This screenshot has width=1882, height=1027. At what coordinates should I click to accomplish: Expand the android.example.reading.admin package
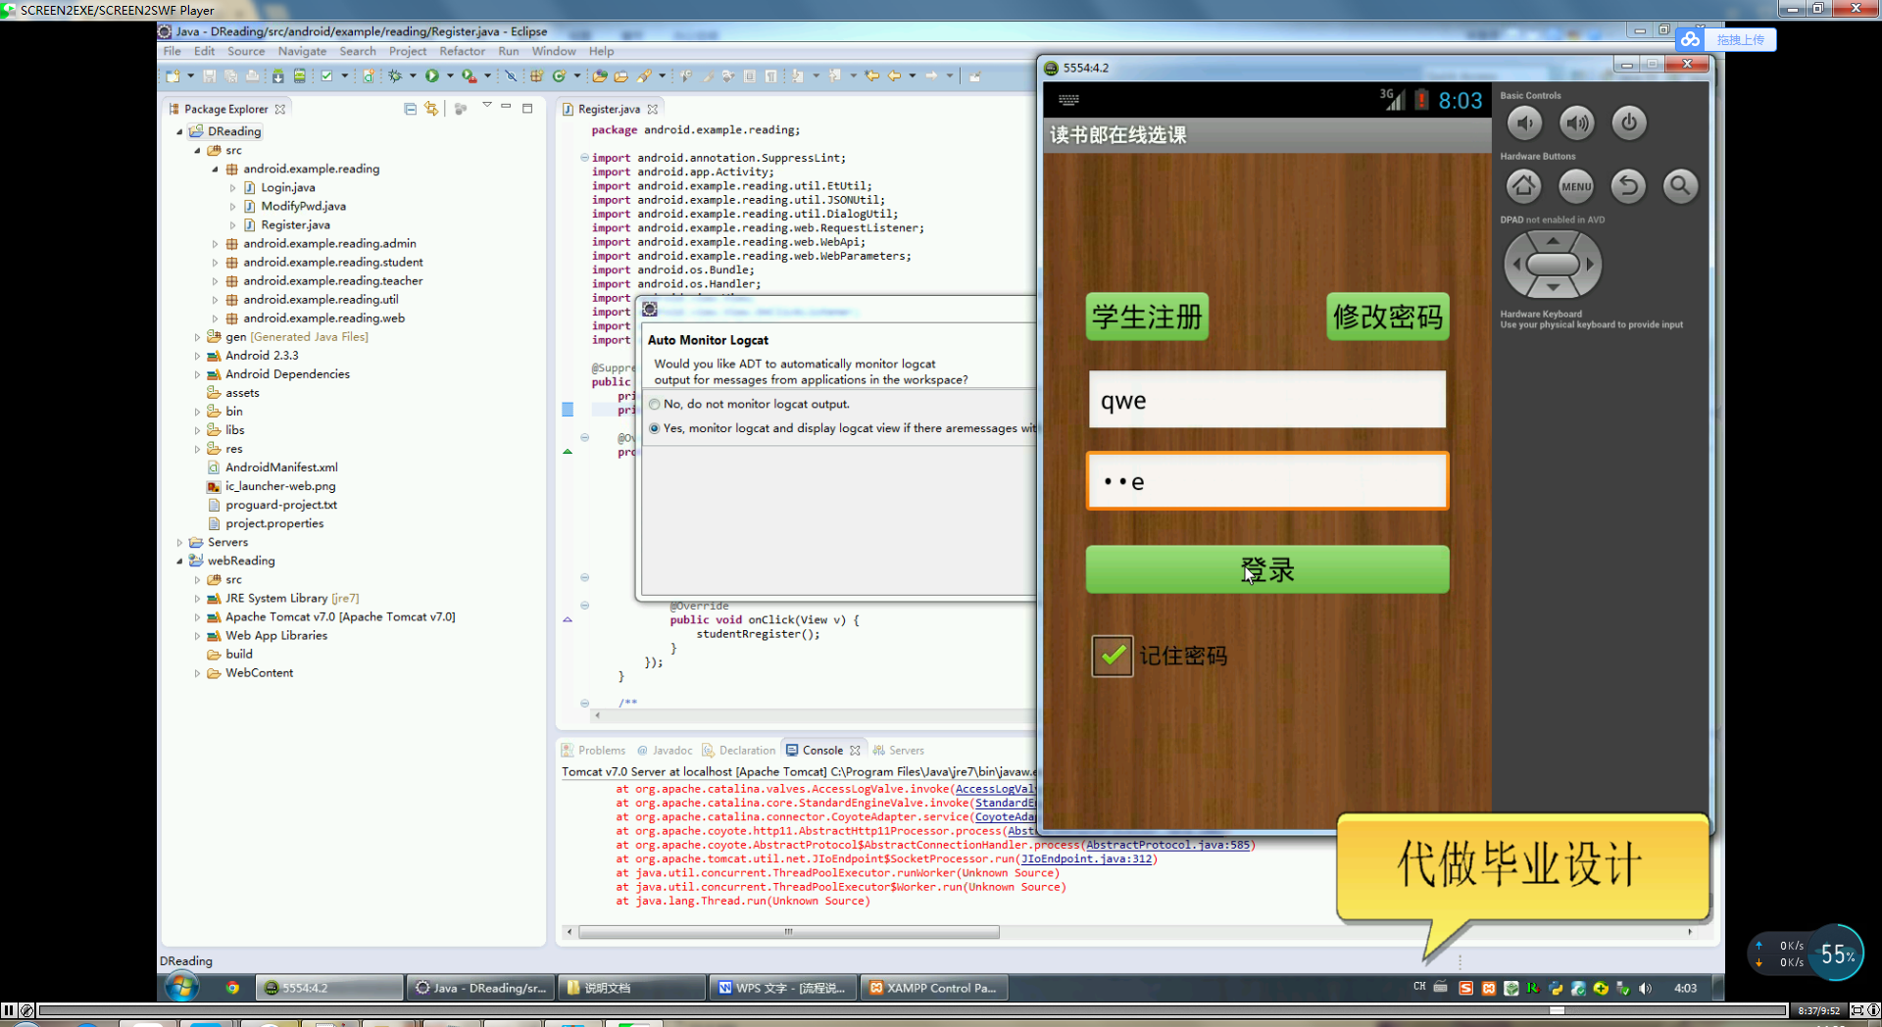(216, 244)
